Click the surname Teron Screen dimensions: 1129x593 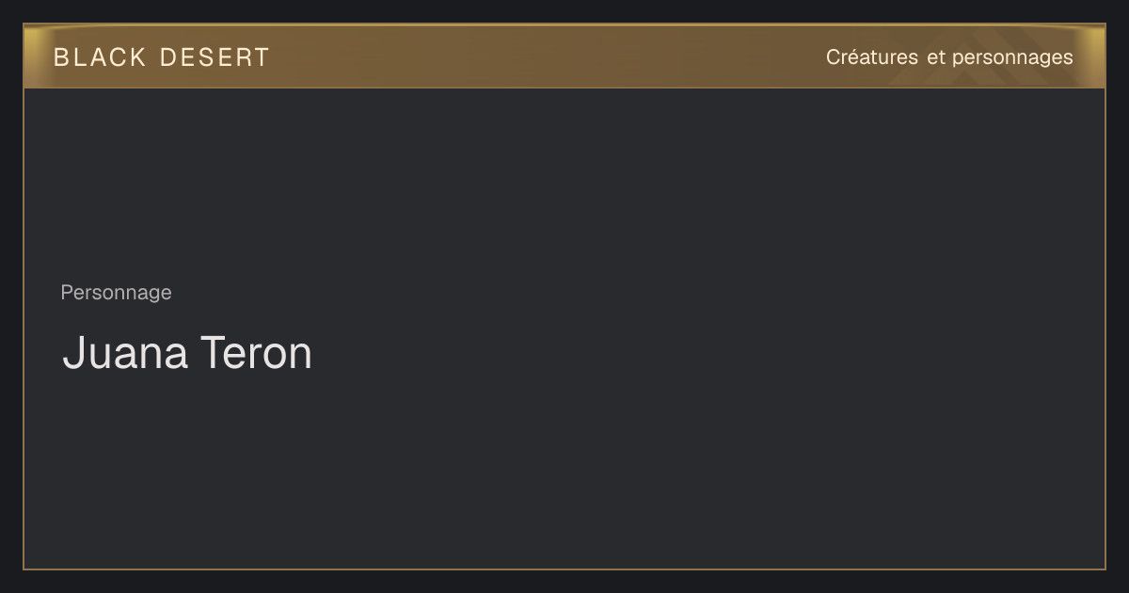(256, 353)
